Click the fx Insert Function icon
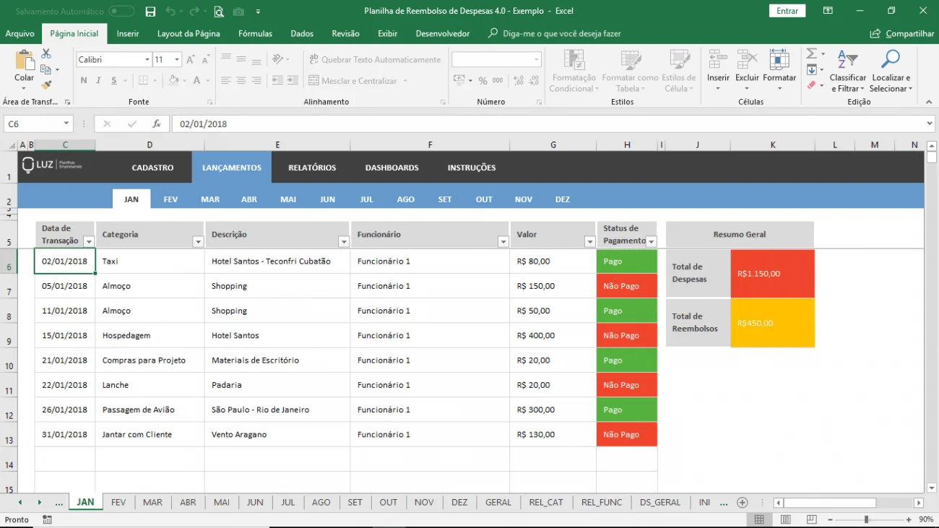 [x=156, y=124]
